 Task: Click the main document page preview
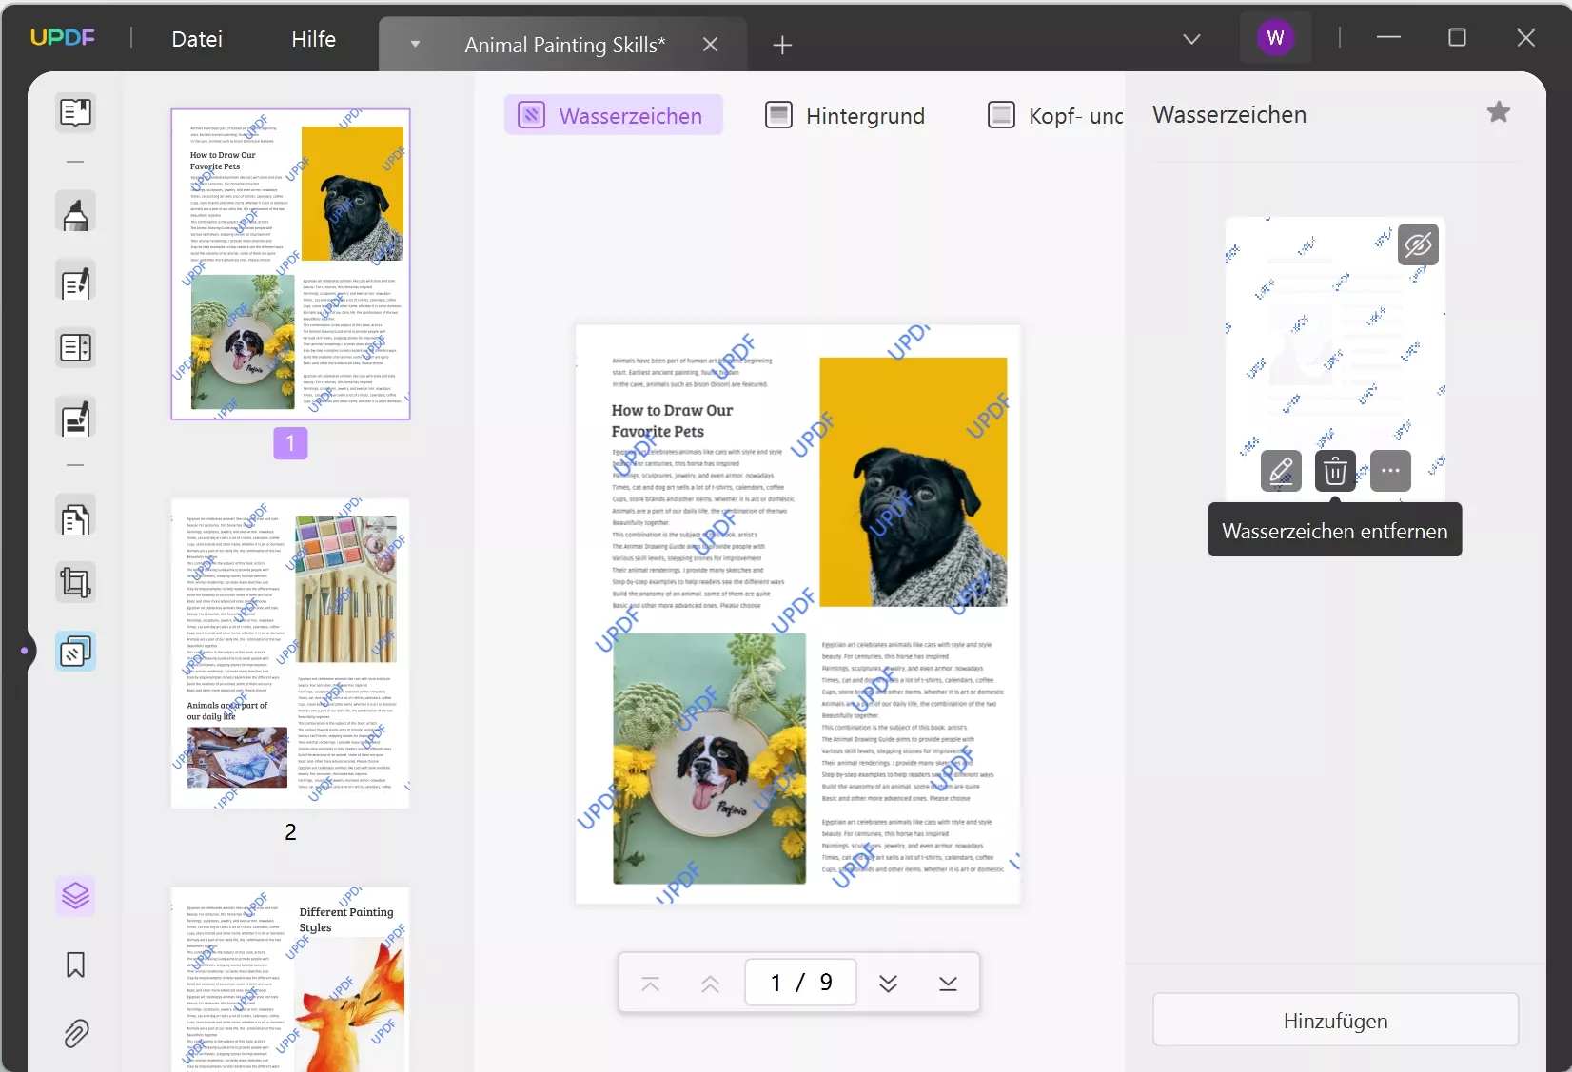(797, 614)
